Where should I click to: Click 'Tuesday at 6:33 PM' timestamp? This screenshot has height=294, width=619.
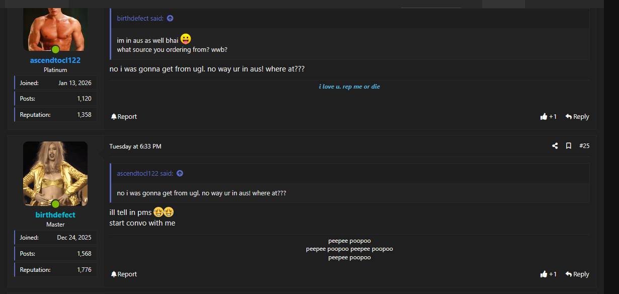(135, 146)
